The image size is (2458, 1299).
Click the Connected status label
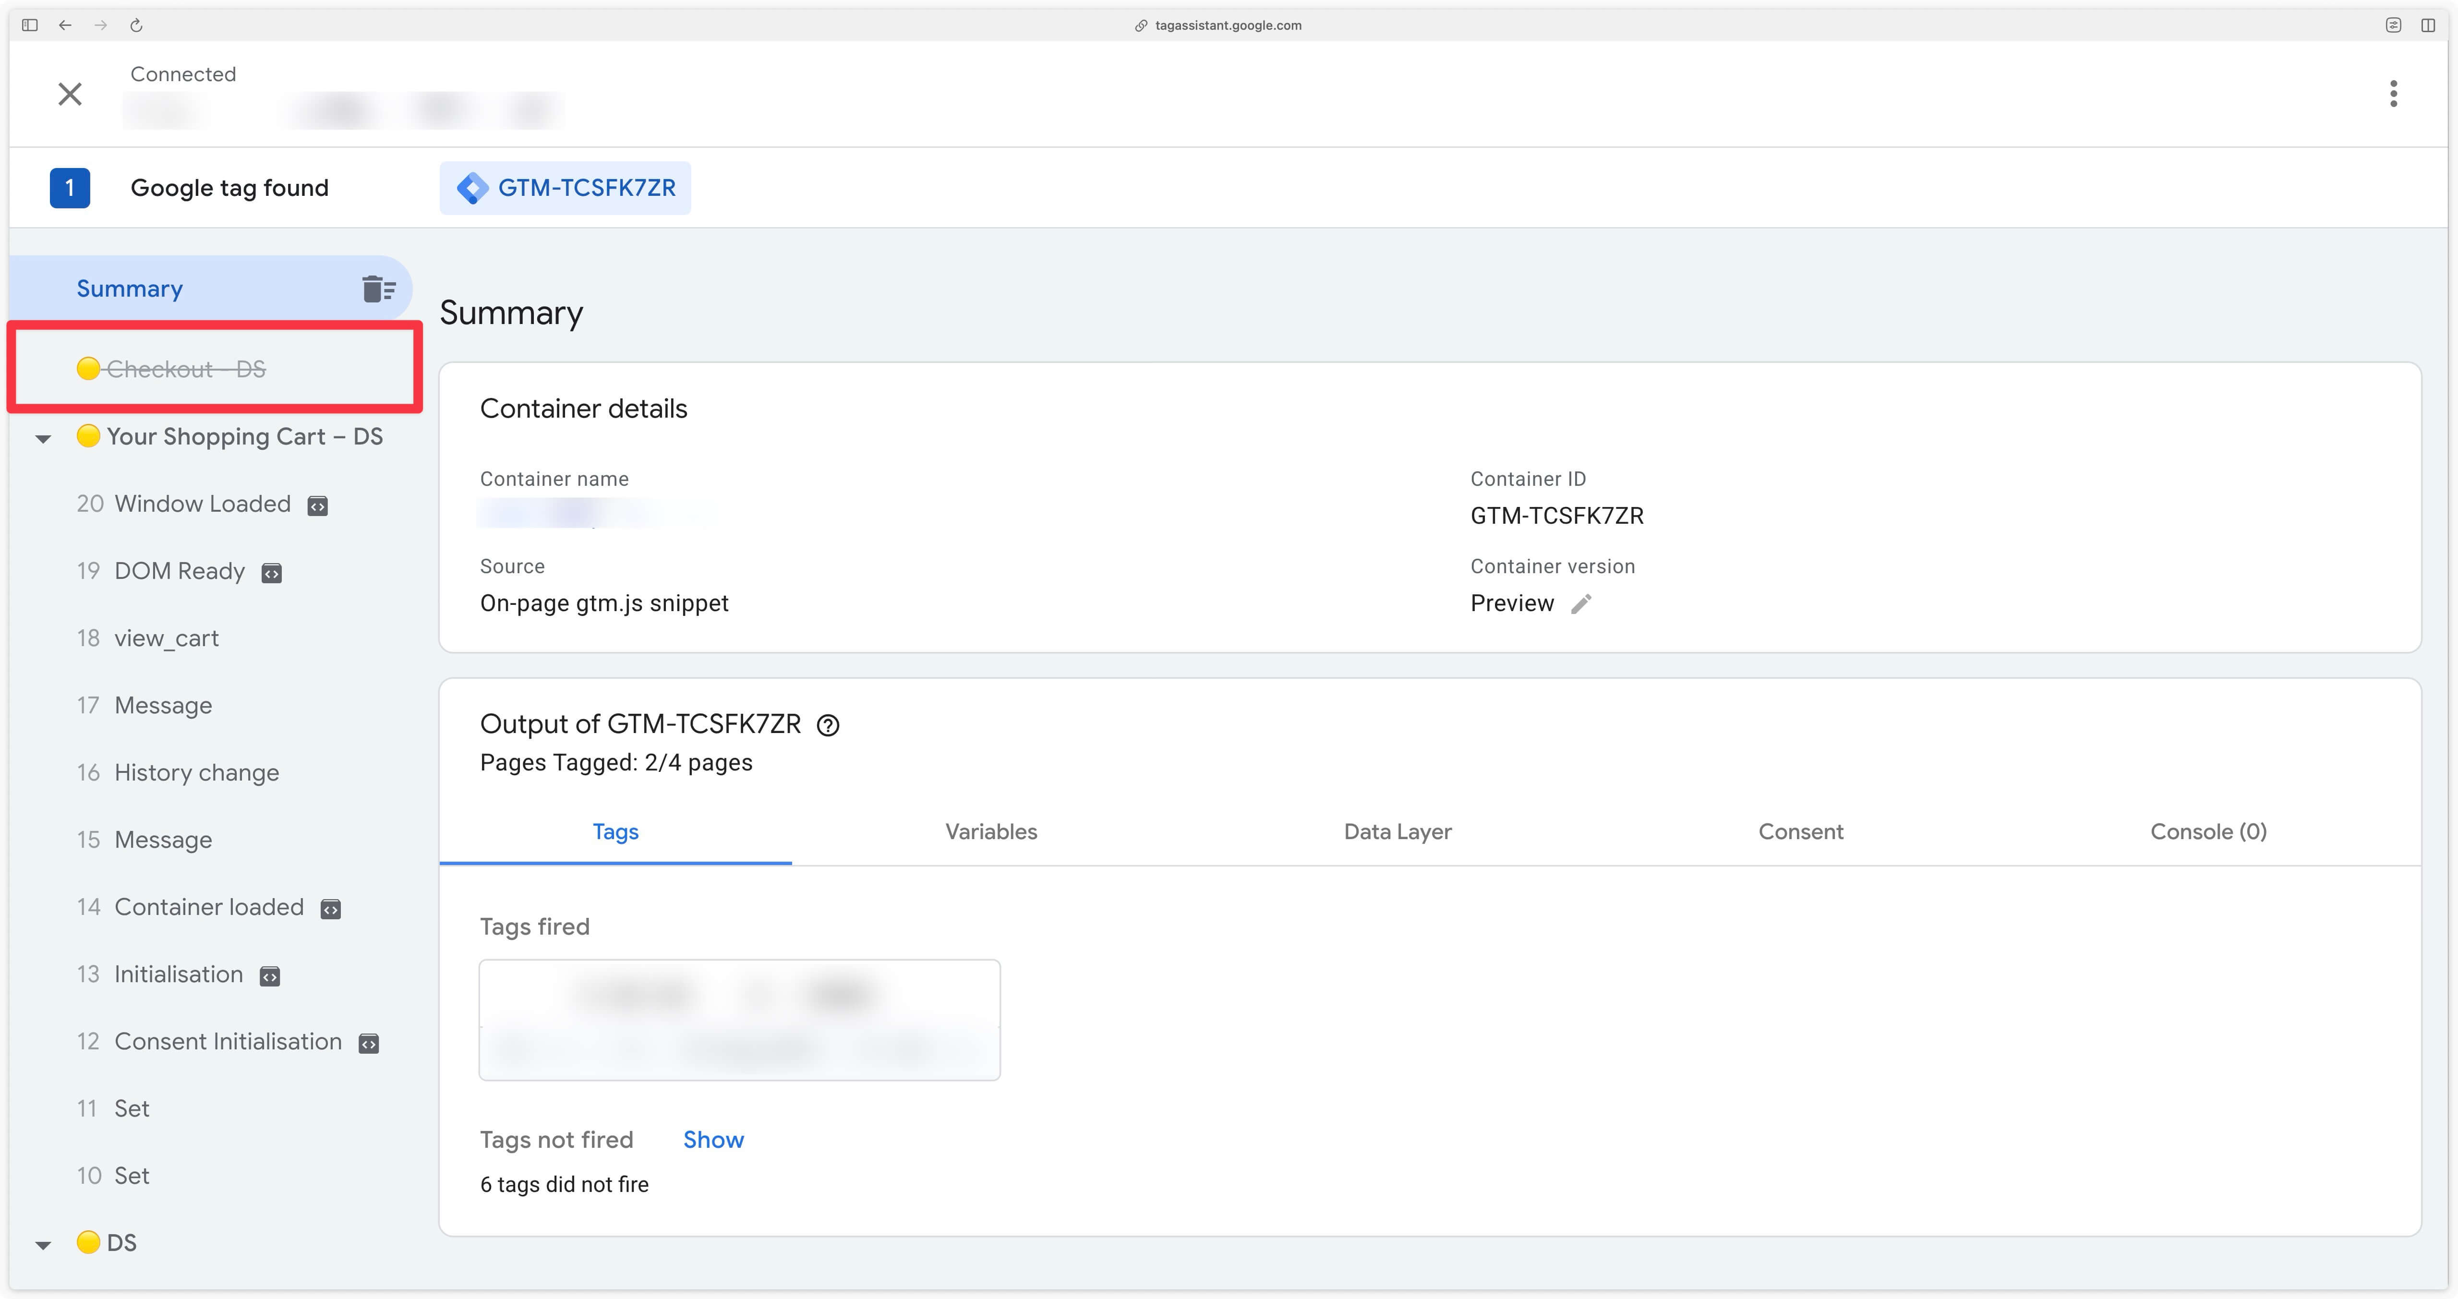click(x=183, y=73)
